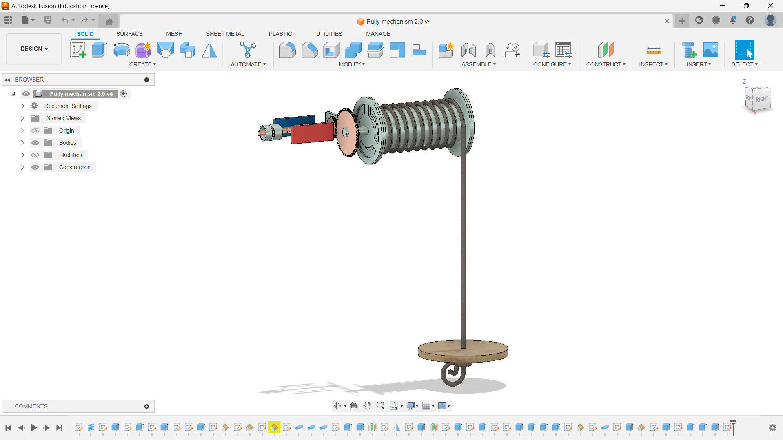The height and width of the screenshot is (440, 783).
Task: Open the CREATE menu label
Action: 142,64
